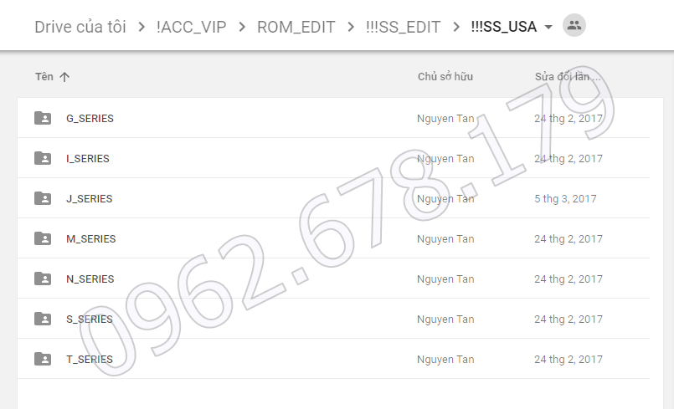
Task: Click the S_SERIES shared folder icon
Action: [x=43, y=319]
